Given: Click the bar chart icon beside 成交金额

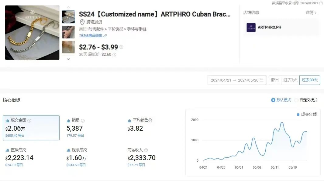Looking at the screenshot, I should click(7, 120).
